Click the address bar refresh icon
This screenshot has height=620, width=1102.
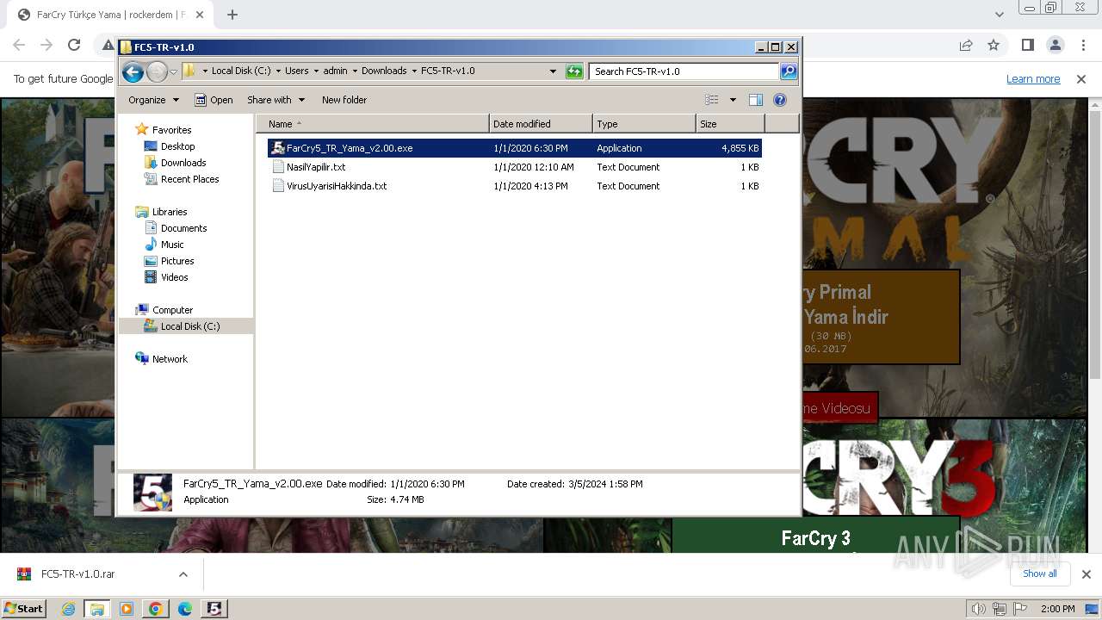(574, 71)
